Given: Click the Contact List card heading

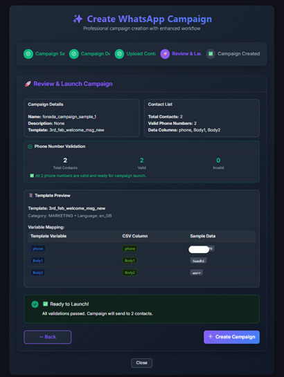Looking at the screenshot, I should click(160, 104).
